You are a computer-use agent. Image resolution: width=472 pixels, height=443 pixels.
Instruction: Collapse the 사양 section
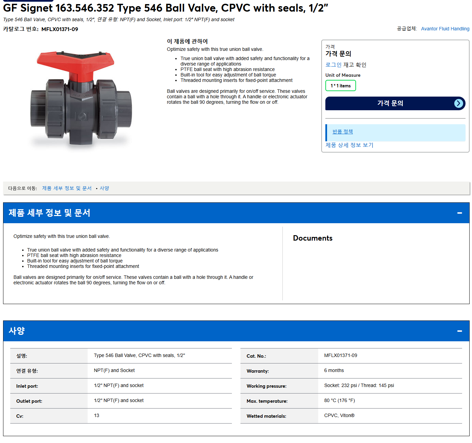point(459,331)
